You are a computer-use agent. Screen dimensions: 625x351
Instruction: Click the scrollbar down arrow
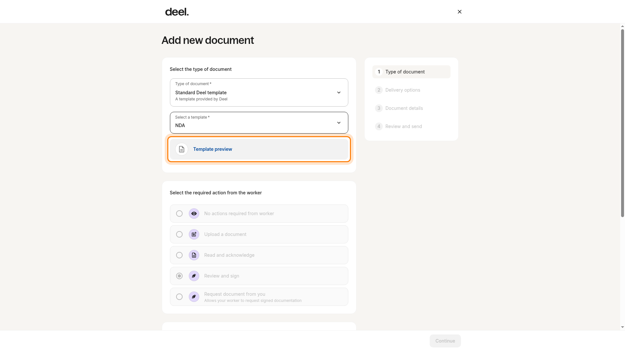[622, 327]
